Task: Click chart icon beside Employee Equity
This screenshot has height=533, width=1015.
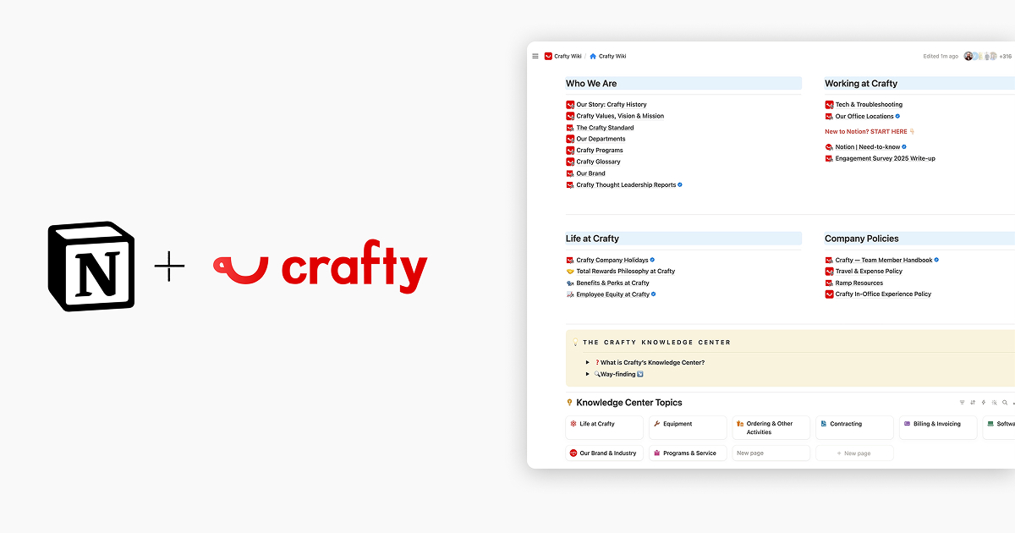Action: [570, 294]
